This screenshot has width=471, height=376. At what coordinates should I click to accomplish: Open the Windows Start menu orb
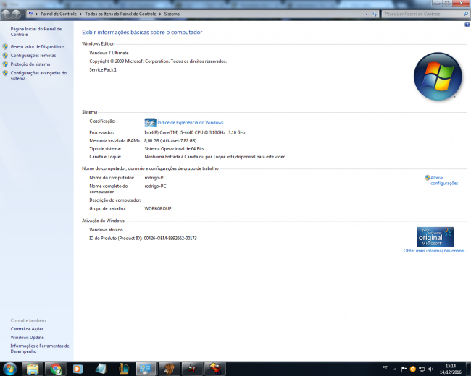coord(9,369)
